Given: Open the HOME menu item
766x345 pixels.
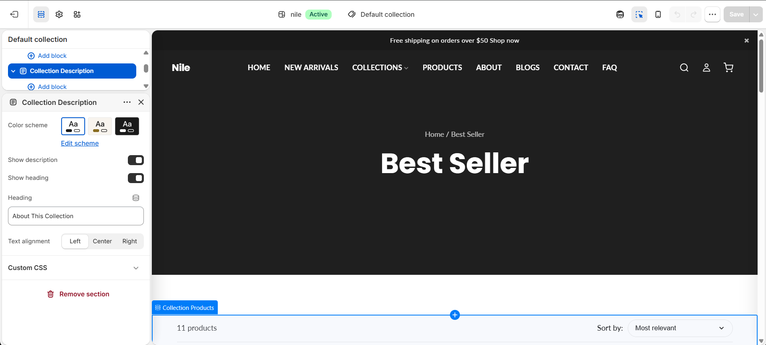Looking at the screenshot, I should tap(259, 68).
